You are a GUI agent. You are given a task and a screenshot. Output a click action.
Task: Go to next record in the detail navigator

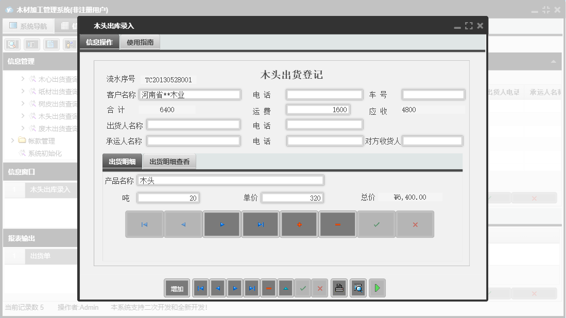click(222, 224)
